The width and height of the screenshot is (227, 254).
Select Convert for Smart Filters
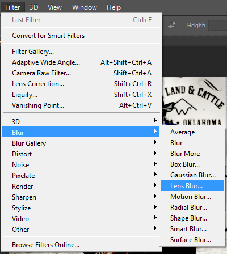point(81,36)
